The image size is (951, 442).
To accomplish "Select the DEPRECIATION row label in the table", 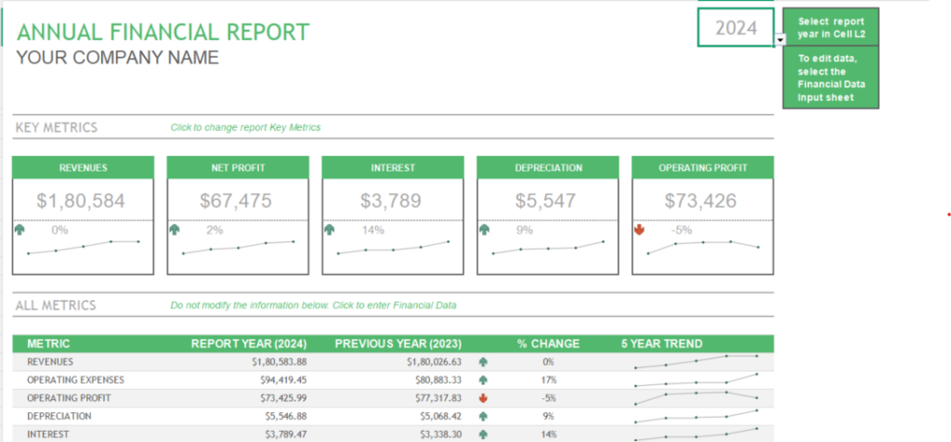I will click(59, 417).
